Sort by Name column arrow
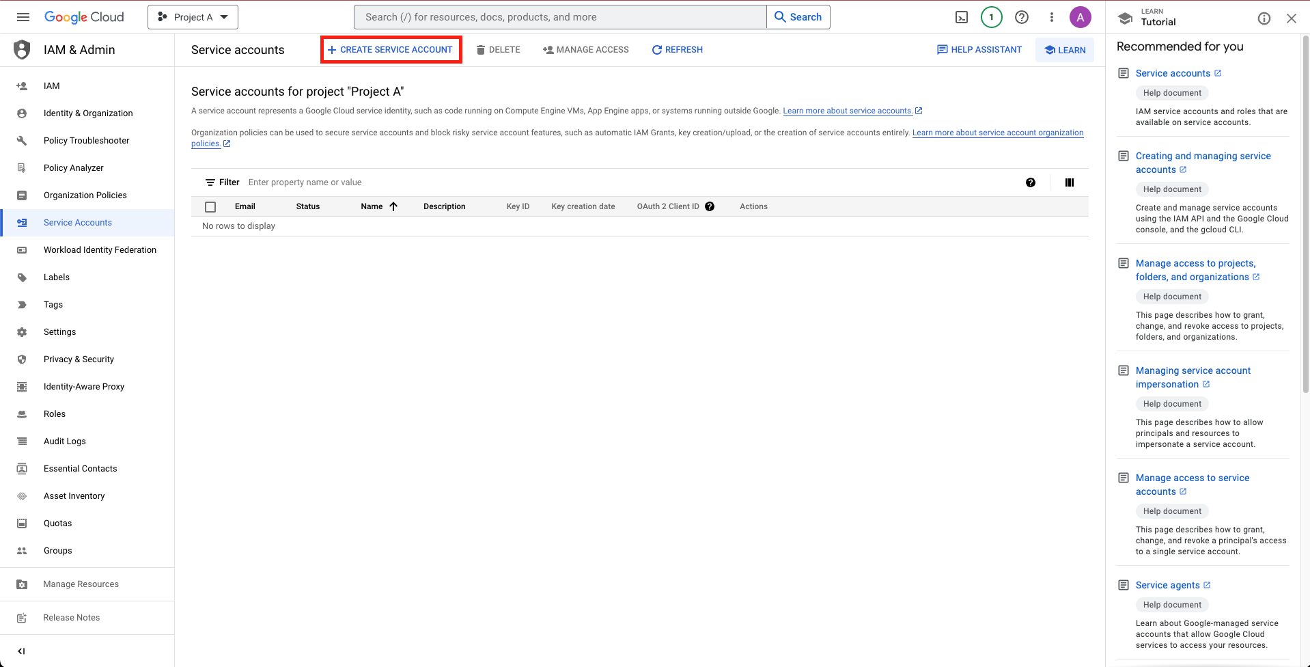The height and width of the screenshot is (667, 1310). [x=393, y=206]
